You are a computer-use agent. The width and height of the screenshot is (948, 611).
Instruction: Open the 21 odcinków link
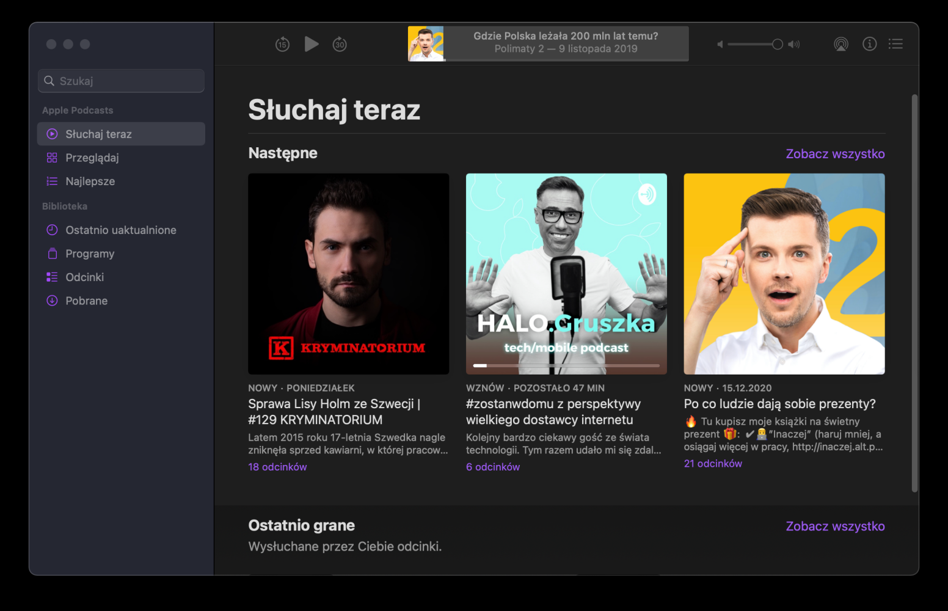713,464
